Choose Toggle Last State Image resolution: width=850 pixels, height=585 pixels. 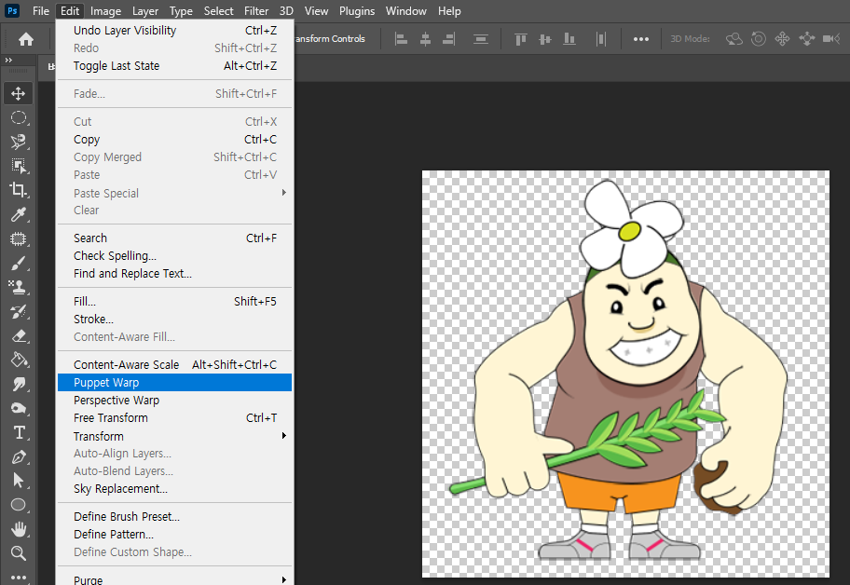174,65
